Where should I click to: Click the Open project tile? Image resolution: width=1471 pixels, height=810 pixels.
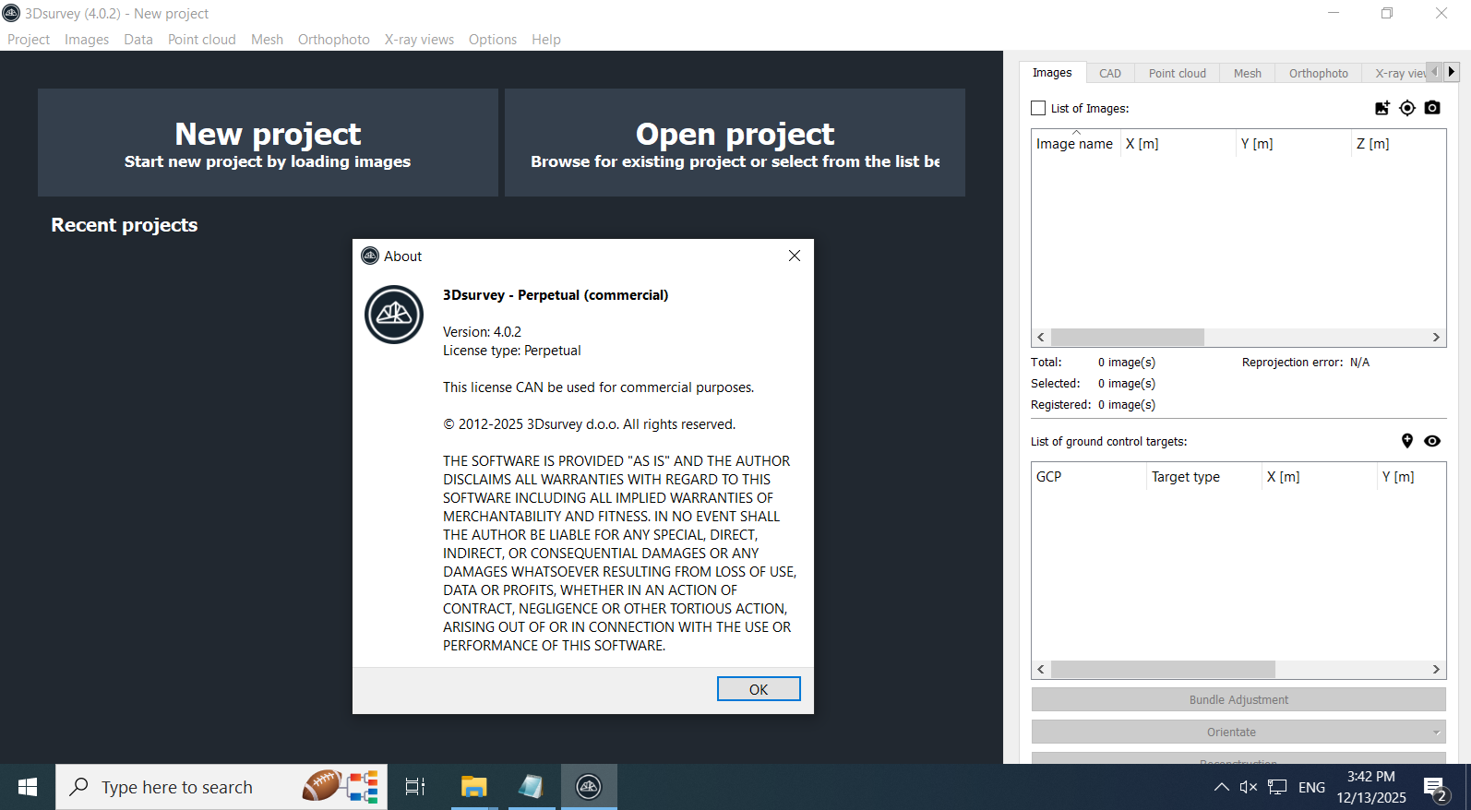(x=735, y=142)
